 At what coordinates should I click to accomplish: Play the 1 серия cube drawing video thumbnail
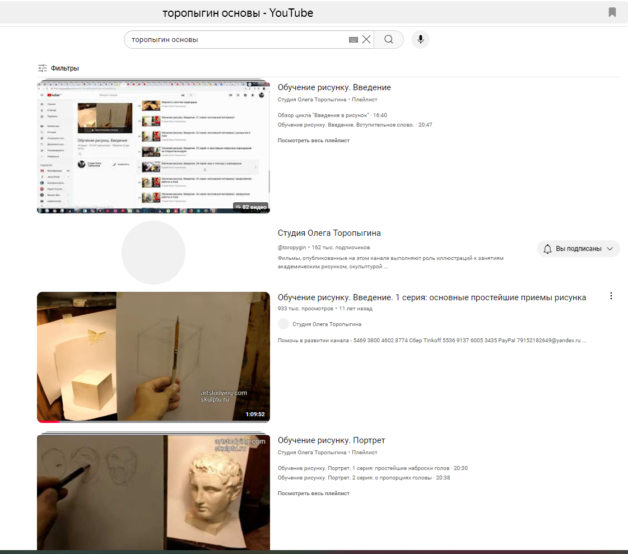click(x=153, y=357)
